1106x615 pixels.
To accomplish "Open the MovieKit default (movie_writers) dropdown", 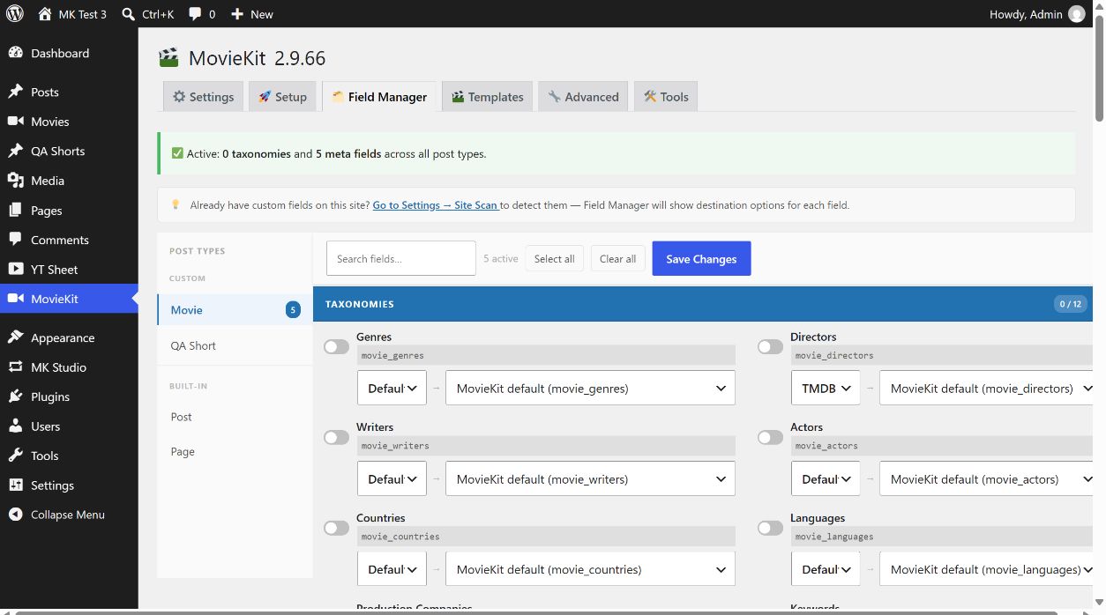I will [590, 479].
